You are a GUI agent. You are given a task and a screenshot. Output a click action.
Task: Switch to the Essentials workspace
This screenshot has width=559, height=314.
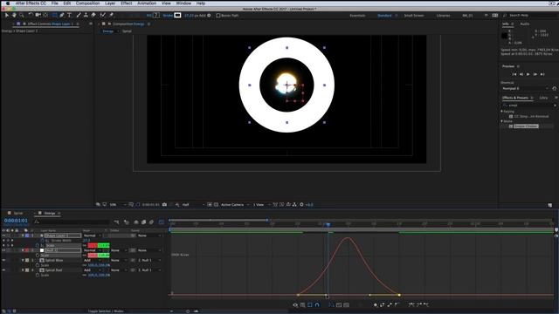357,16
